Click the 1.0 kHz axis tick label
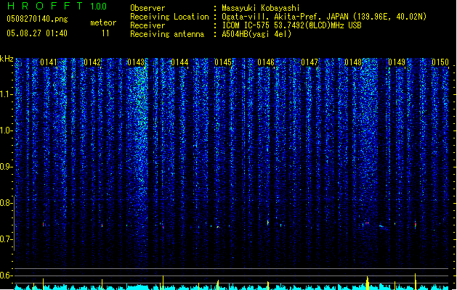This screenshot has height=290, width=457. pyautogui.click(x=6, y=130)
